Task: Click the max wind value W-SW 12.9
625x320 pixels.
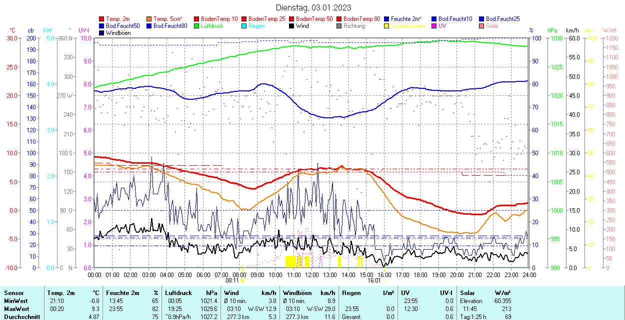Action: (x=261, y=309)
